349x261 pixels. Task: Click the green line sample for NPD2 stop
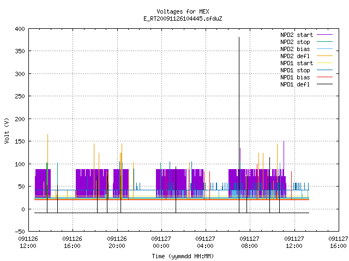pyautogui.click(x=325, y=41)
